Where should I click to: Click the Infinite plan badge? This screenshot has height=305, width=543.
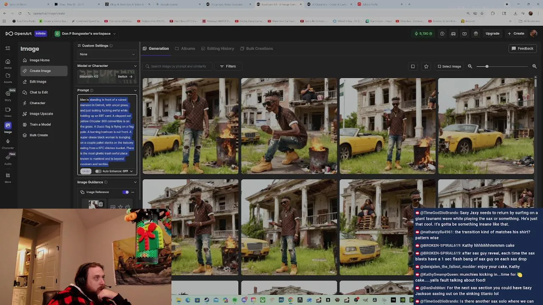click(41, 33)
